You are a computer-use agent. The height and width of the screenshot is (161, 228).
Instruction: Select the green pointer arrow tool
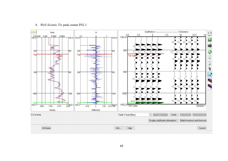(x=210, y=69)
